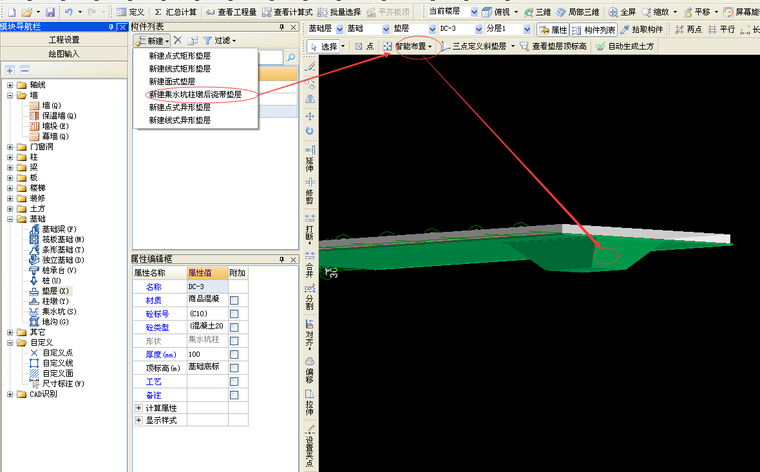Expand all tree nodes with plus button
The height and width of the screenshot is (472, 760).
pos(10,70)
